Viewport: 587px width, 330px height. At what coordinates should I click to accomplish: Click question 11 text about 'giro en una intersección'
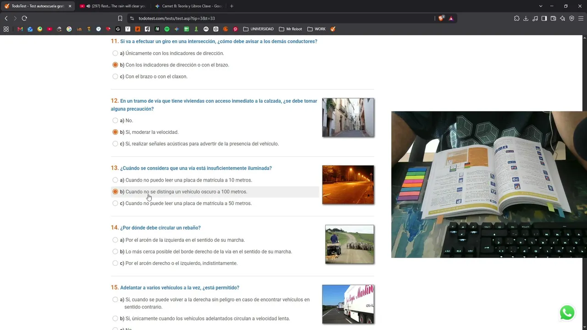[219, 41]
